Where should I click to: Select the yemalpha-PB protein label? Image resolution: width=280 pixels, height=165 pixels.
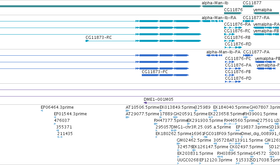pyautogui.click(x=267, y=59)
